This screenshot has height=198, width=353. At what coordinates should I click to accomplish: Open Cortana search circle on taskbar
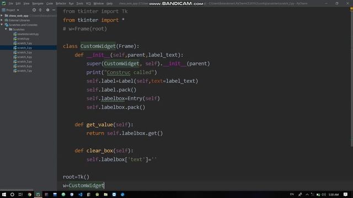pos(12,194)
